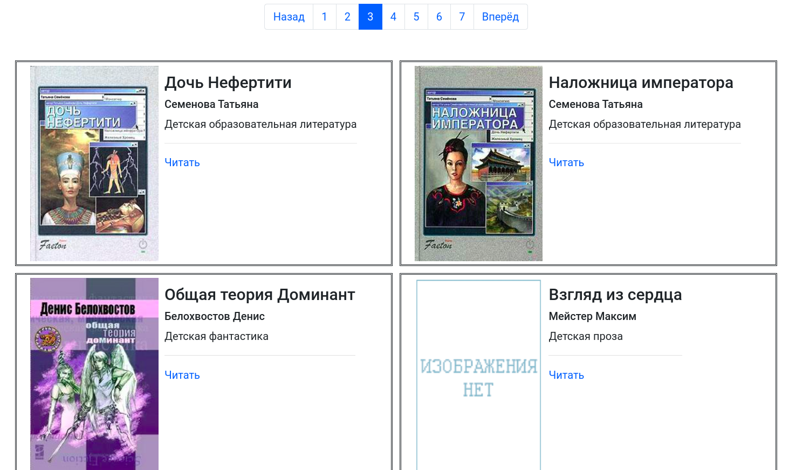Viewport: 789px width, 470px height.
Task: Open Читать for Взгляд из сердца
Action: pyautogui.click(x=566, y=374)
